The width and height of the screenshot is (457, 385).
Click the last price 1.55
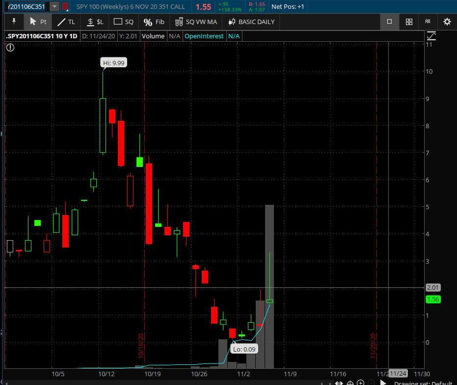click(203, 7)
